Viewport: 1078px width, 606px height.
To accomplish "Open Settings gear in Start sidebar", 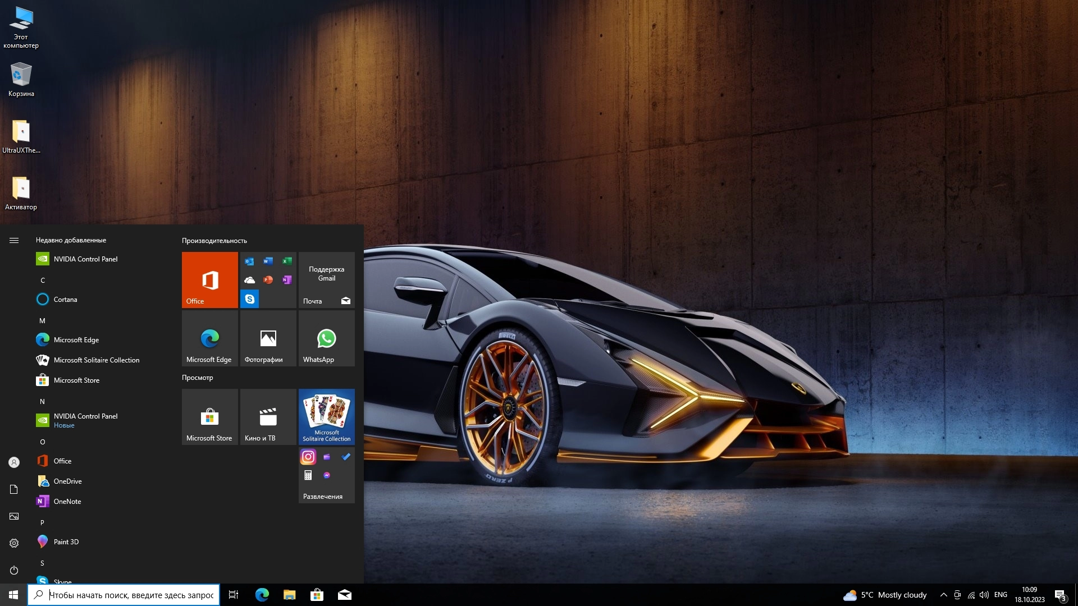I will click(x=14, y=543).
